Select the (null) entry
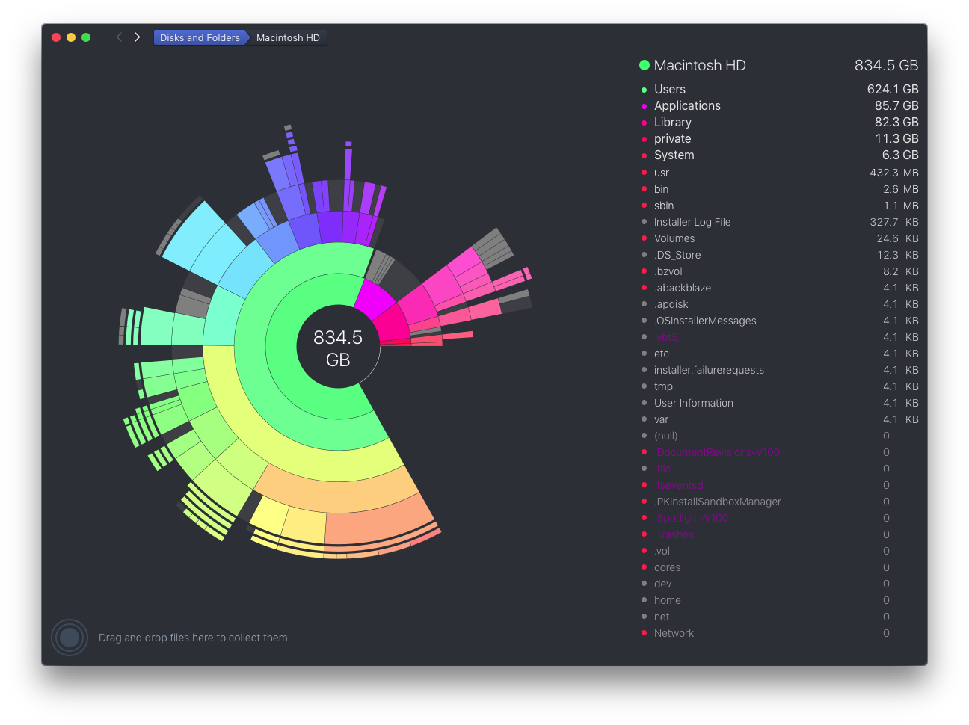 [779, 436]
